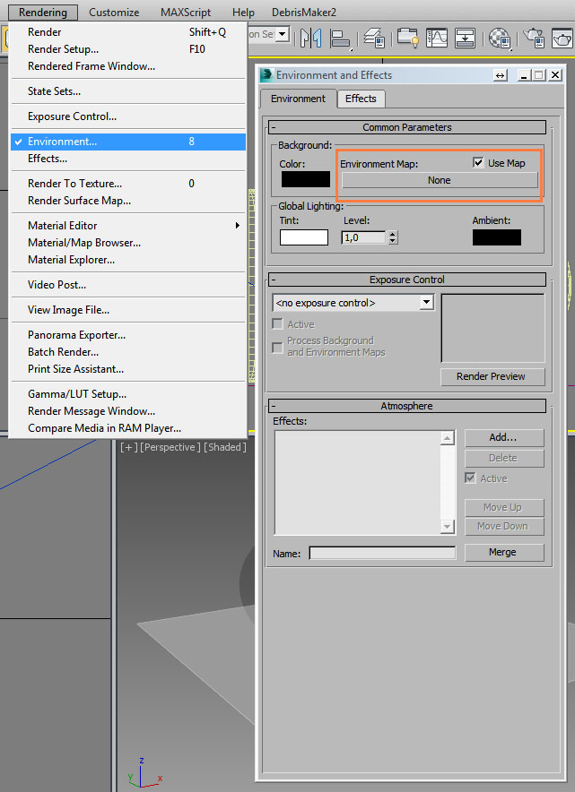Open the black Background Color swatch
Screen dimensions: 575x792
coord(306,179)
